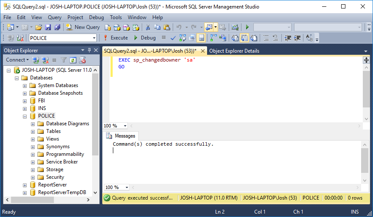
Task: Expand the Tables folder
Action: point(33,132)
